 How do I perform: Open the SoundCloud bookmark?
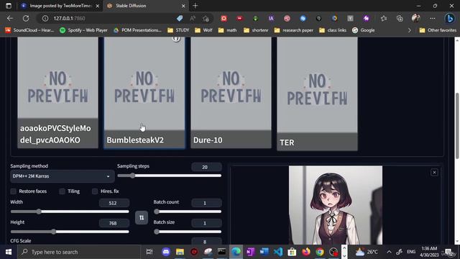[x=29, y=30]
